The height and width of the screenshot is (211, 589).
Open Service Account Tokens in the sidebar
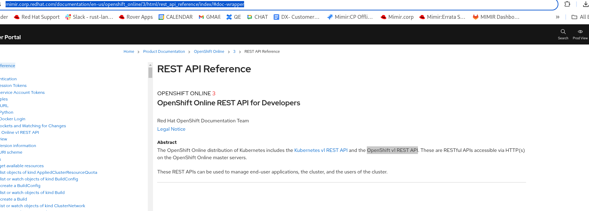[22, 92]
